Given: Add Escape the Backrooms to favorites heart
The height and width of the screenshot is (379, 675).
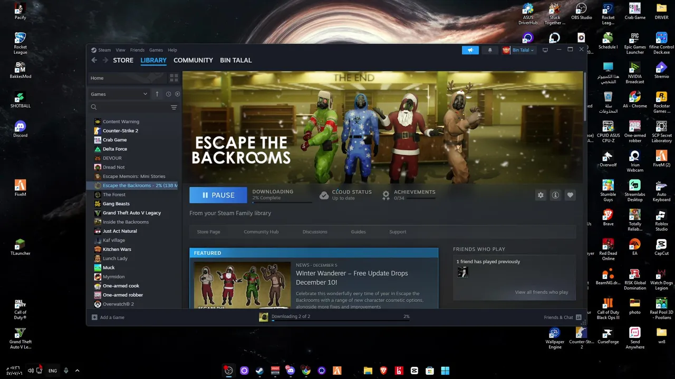Looking at the screenshot, I should pos(570,195).
